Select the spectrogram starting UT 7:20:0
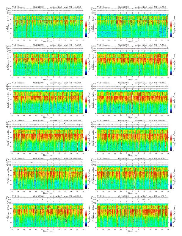182x236 pixels. click(48, 64)
